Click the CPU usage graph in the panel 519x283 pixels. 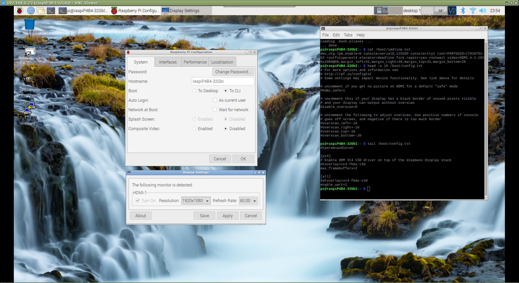(428, 11)
